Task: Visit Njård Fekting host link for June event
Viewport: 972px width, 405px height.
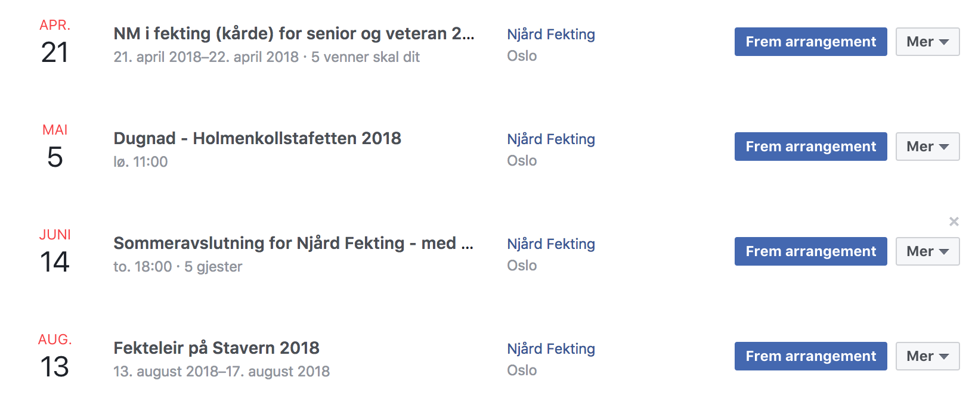Action: [x=551, y=244]
